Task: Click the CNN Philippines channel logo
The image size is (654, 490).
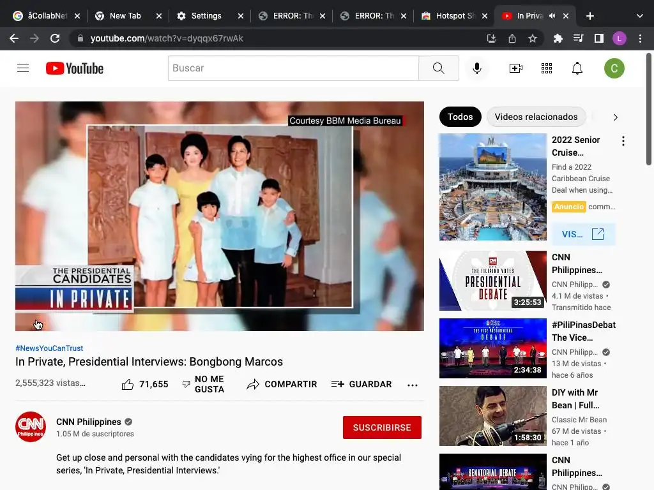Action: click(x=31, y=427)
